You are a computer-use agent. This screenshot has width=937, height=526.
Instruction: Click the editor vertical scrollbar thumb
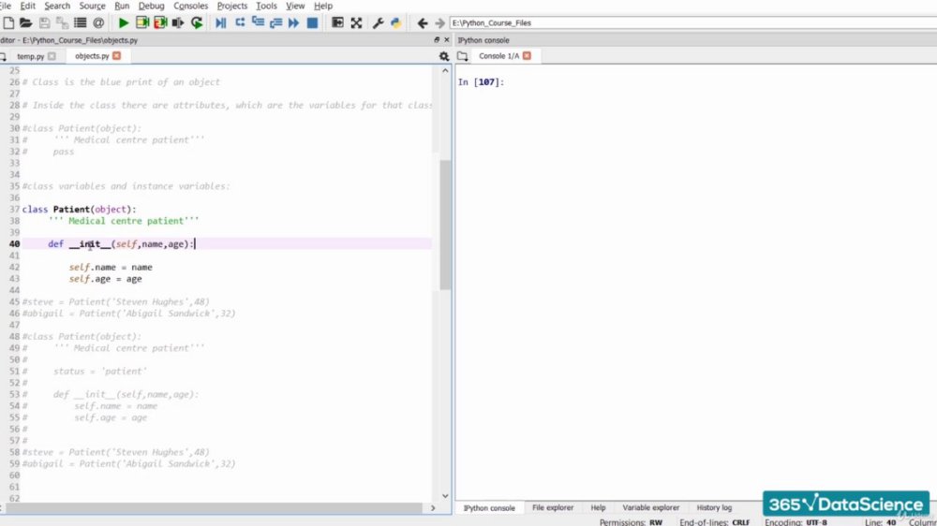445,225
